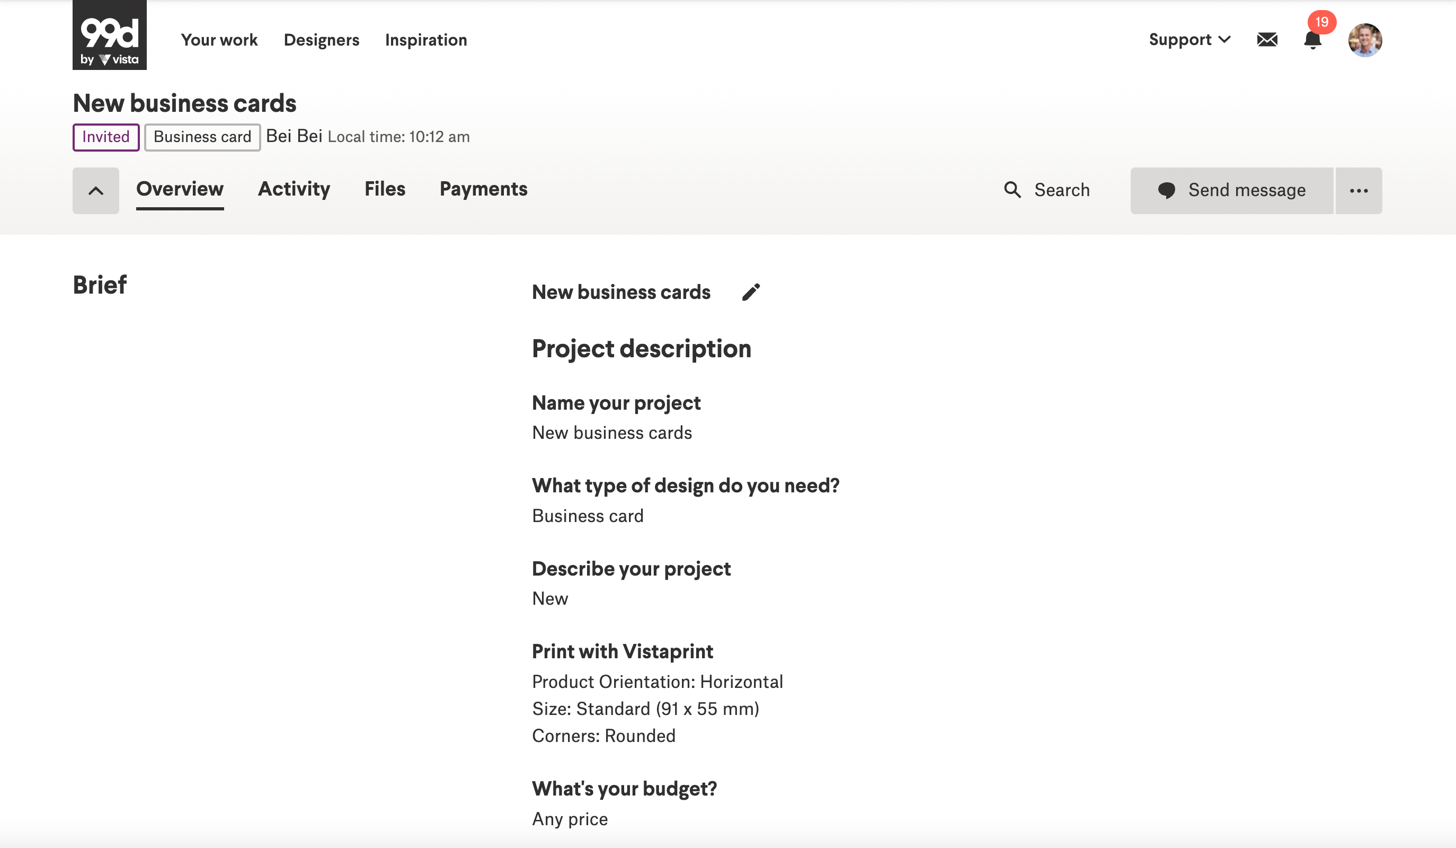Switch to the Files tab
Viewport: 1456px width, 848px height.
pos(385,189)
